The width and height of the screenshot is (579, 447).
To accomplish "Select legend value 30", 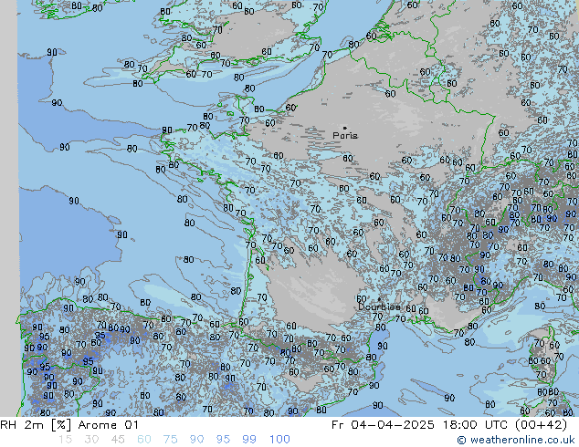I will (x=91, y=440).
